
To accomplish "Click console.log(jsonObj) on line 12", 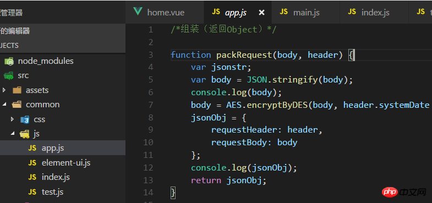I will coord(244,168).
